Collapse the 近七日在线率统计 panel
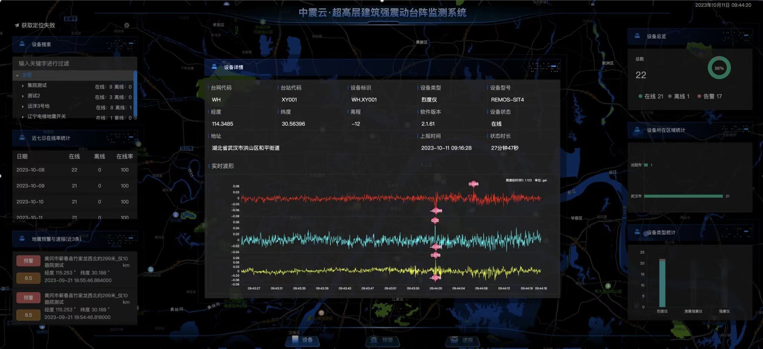This screenshot has width=763, height=349. [x=131, y=137]
